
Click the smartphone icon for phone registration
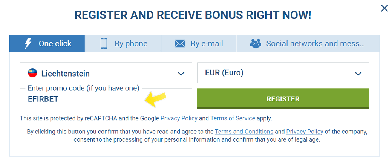[x=104, y=43]
